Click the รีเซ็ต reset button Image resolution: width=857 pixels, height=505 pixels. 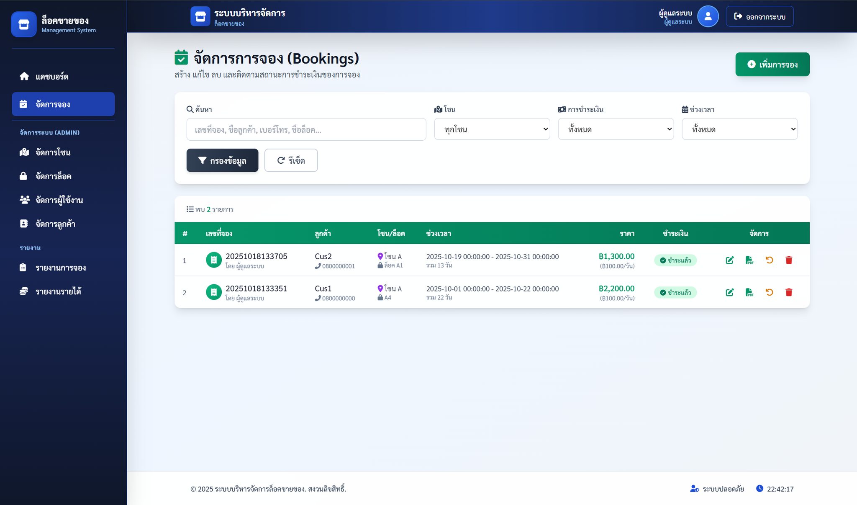[291, 160]
